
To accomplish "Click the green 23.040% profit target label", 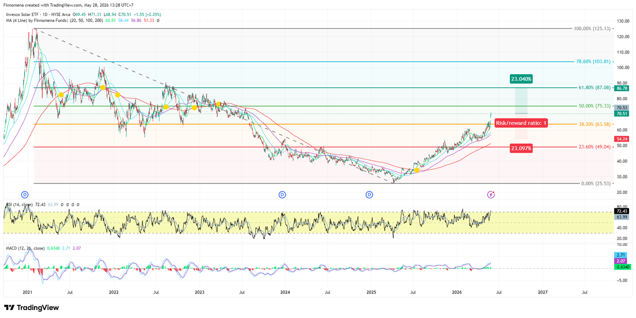I will click(x=521, y=78).
